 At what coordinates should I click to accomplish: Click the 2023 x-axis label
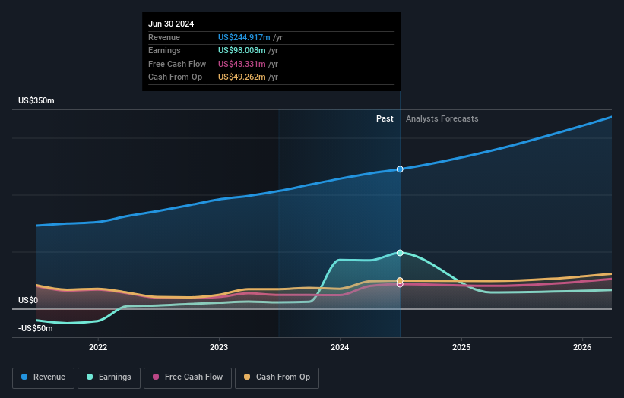point(219,348)
